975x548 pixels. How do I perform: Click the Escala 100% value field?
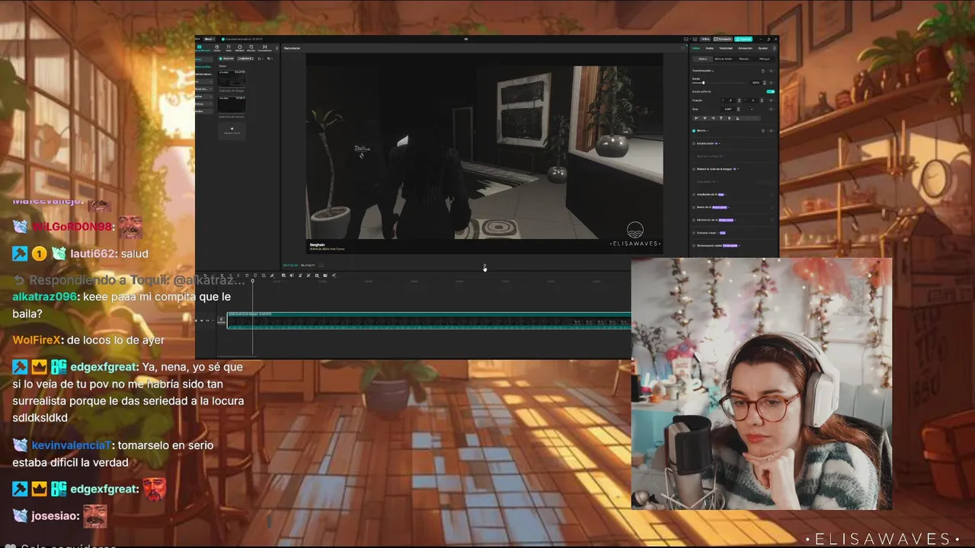point(756,83)
